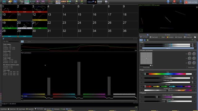Click the position grid pad
198x111 pixels.
146,58
